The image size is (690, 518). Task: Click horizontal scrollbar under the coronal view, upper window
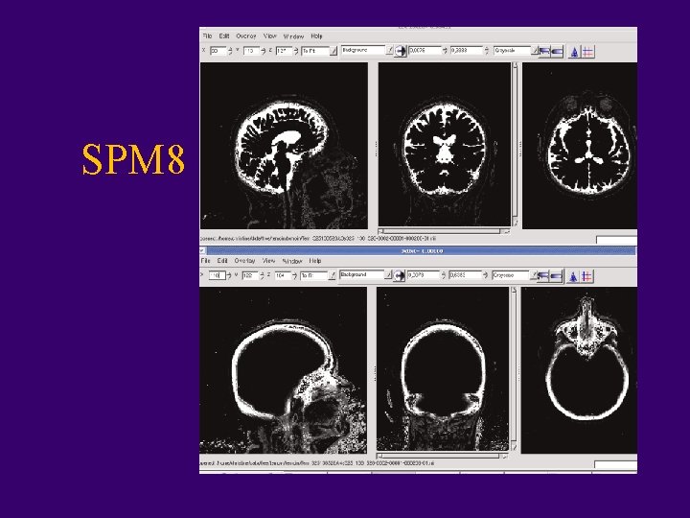(444, 231)
